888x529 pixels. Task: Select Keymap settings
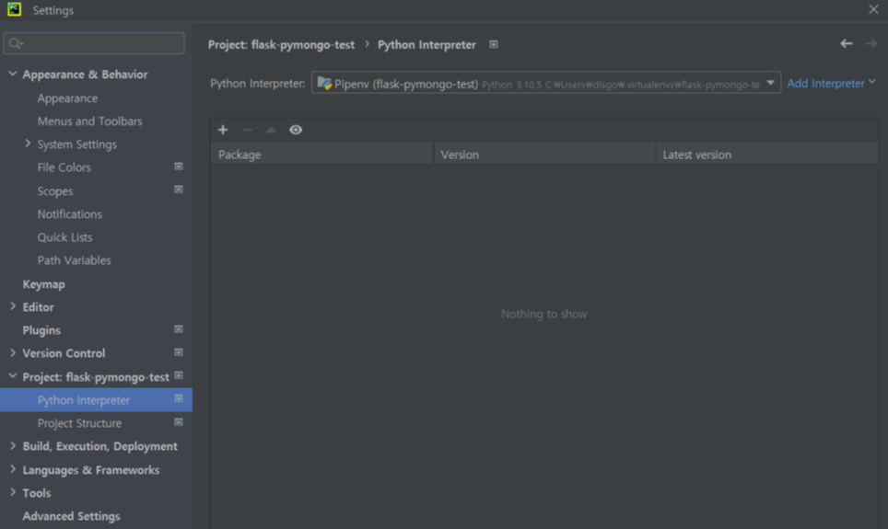point(43,284)
